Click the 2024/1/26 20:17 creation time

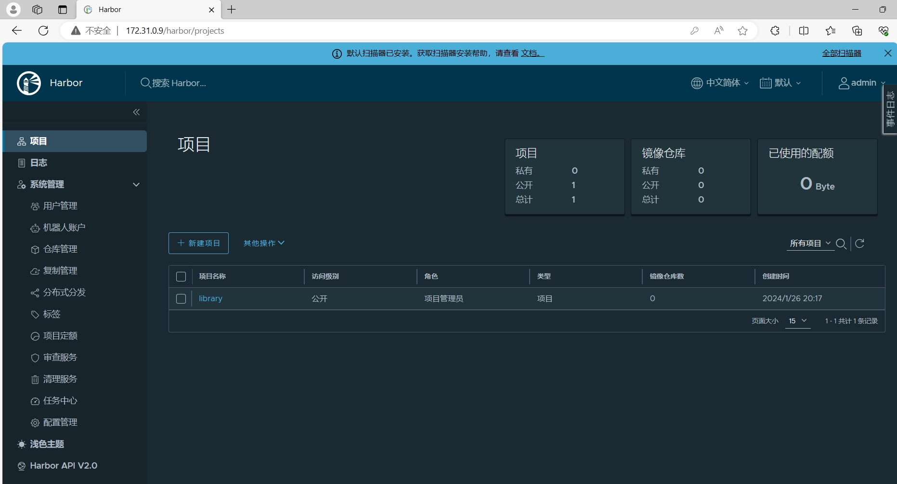(x=792, y=299)
